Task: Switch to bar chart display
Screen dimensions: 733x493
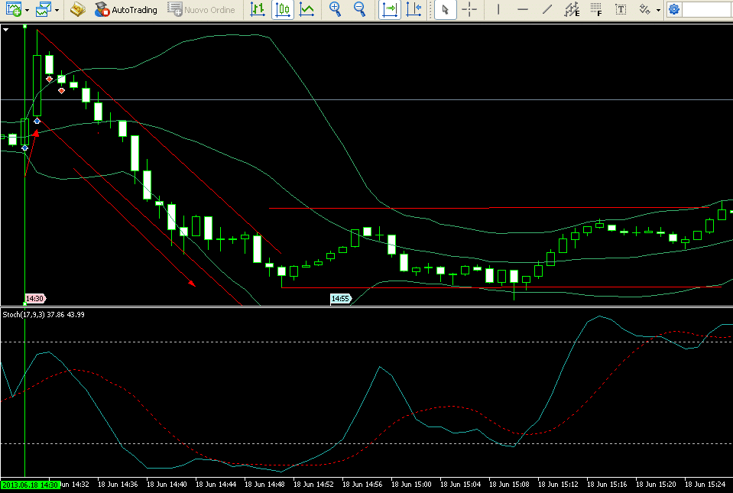Action: coord(258,9)
